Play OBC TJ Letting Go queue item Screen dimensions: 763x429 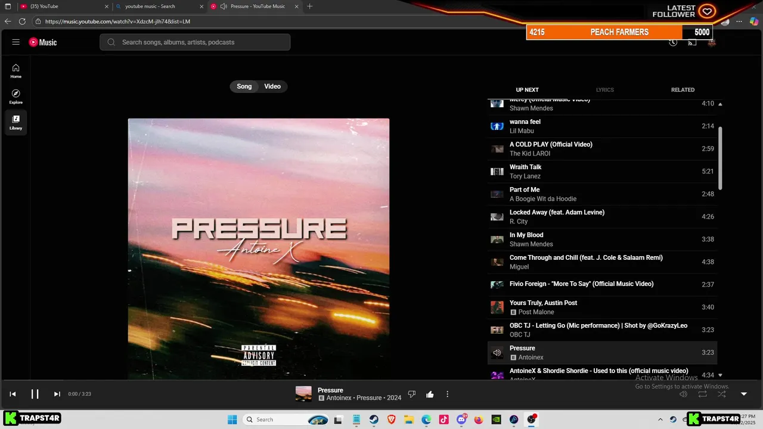(603, 330)
